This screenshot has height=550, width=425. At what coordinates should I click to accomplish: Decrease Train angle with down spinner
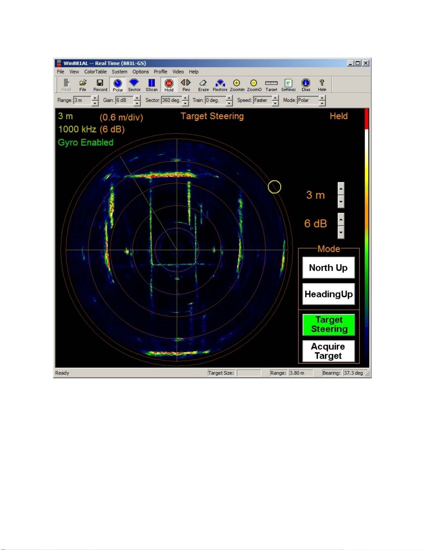pos(229,103)
